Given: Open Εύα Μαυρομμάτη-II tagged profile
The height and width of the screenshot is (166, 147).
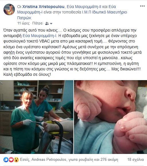Looking at the screenshot, I should click(x=84, y=7).
